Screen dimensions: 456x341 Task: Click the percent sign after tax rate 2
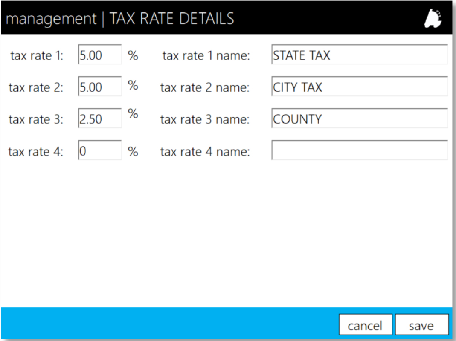(133, 85)
